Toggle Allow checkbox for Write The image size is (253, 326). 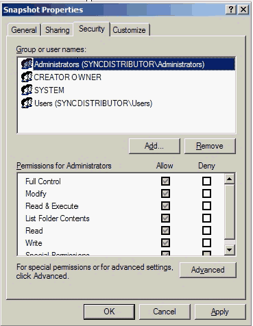pos(165,243)
